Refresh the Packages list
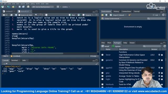The image size is (168, 94). point(165,46)
